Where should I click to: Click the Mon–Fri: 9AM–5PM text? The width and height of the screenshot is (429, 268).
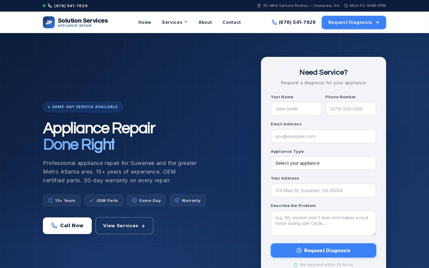[368, 6]
